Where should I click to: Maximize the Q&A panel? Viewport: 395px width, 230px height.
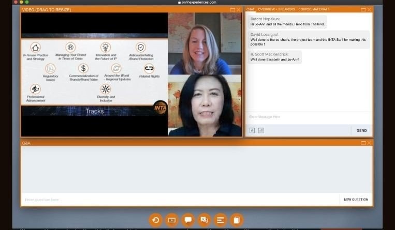click(363, 143)
